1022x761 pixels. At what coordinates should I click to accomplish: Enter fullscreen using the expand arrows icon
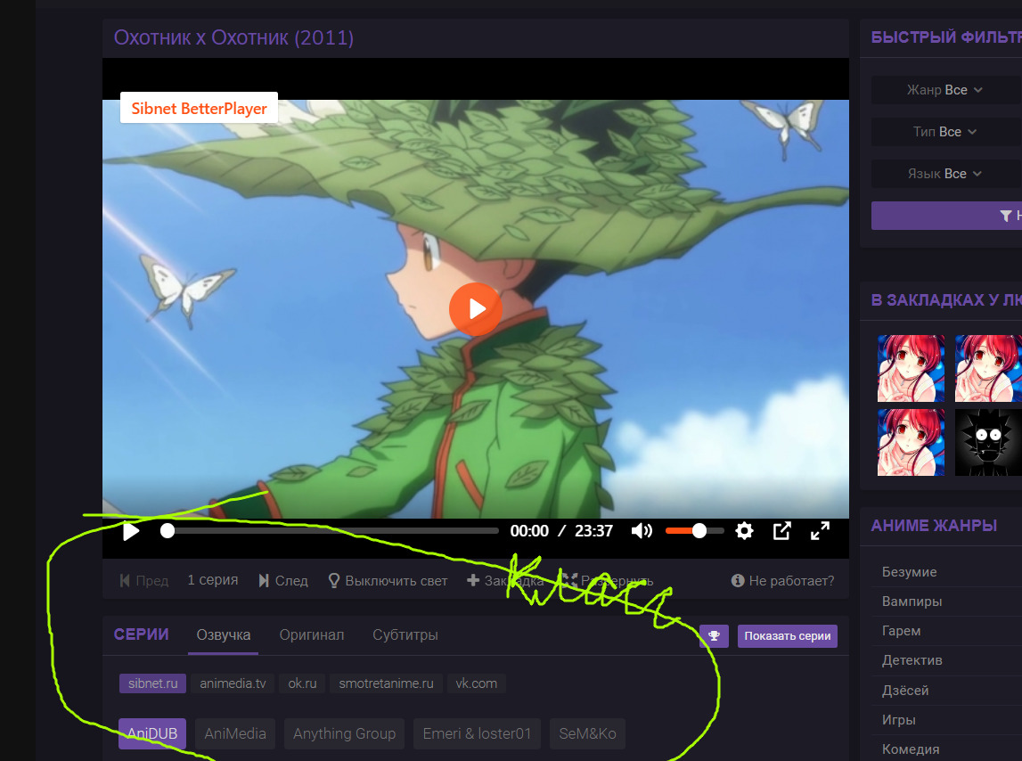point(820,531)
